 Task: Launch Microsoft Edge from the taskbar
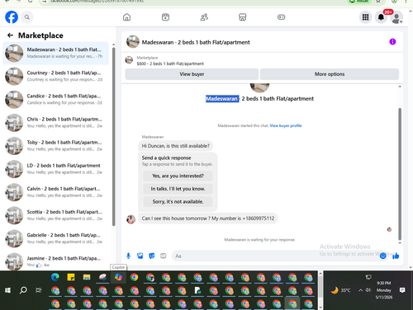[x=55, y=277]
